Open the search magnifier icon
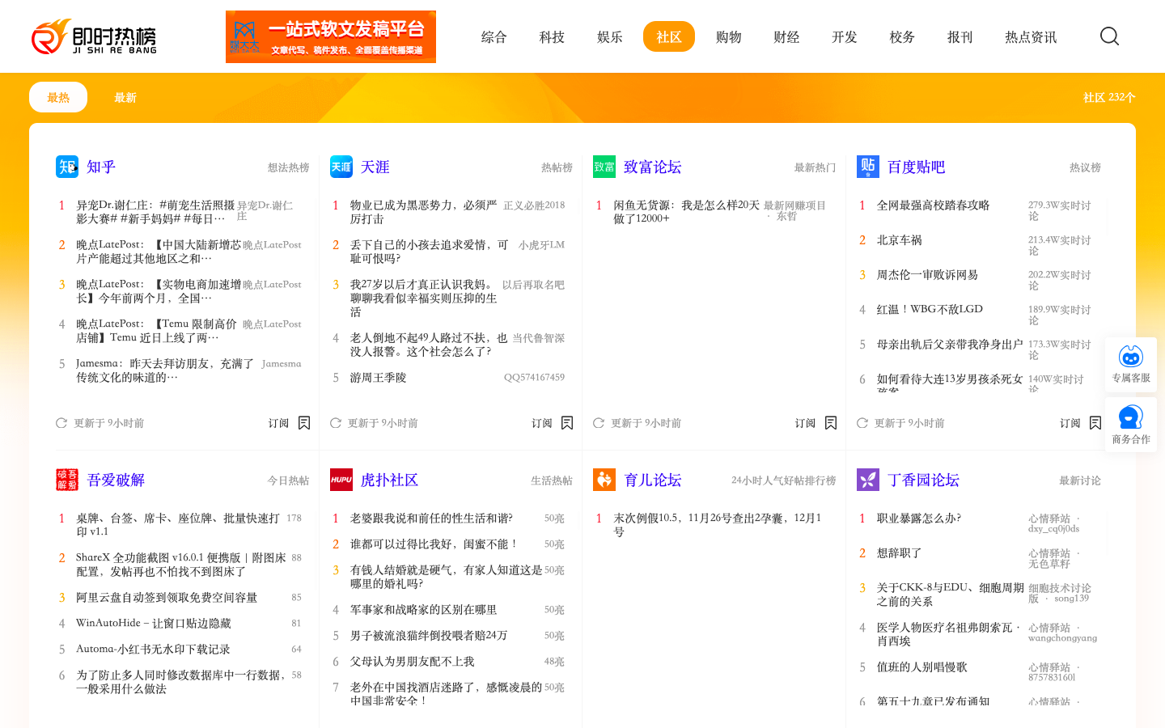The width and height of the screenshot is (1165, 728). [1109, 36]
